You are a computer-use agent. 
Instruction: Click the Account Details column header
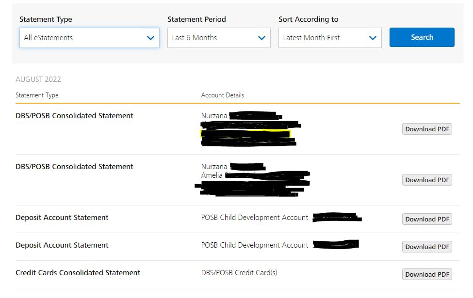pos(223,95)
